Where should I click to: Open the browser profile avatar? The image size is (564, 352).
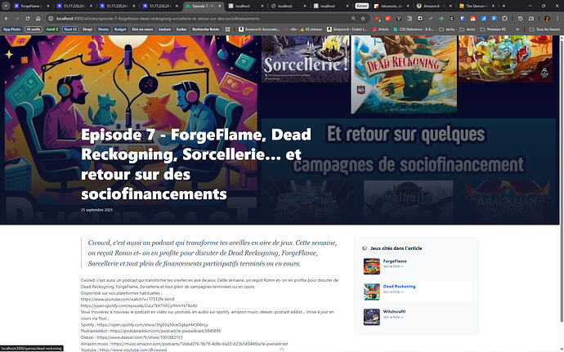click(547, 17)
